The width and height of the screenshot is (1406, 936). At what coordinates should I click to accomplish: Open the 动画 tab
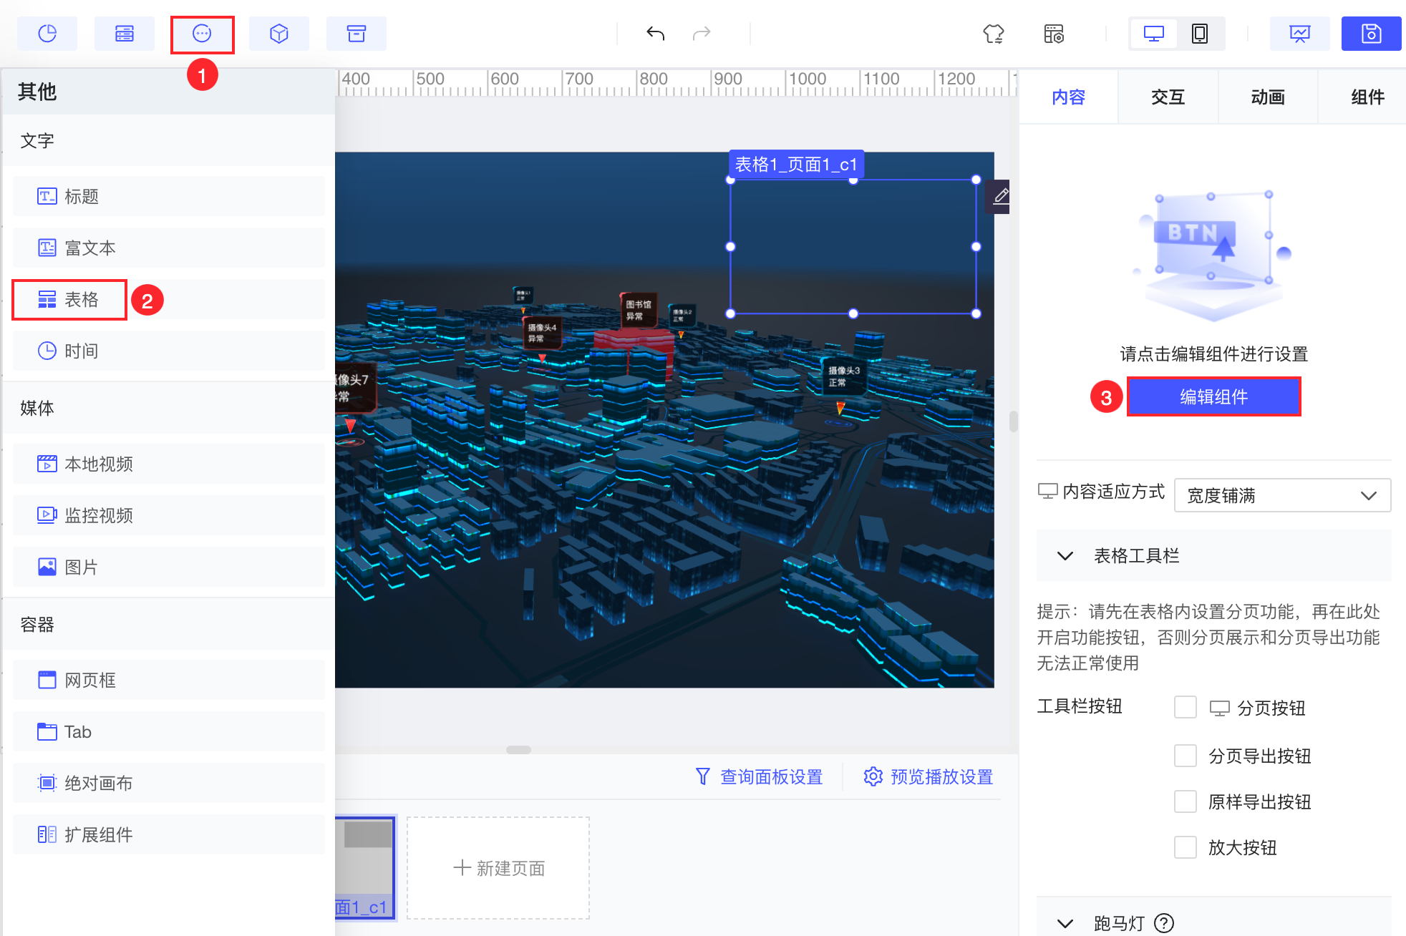pyautogui.click(x=1268, y=97)
